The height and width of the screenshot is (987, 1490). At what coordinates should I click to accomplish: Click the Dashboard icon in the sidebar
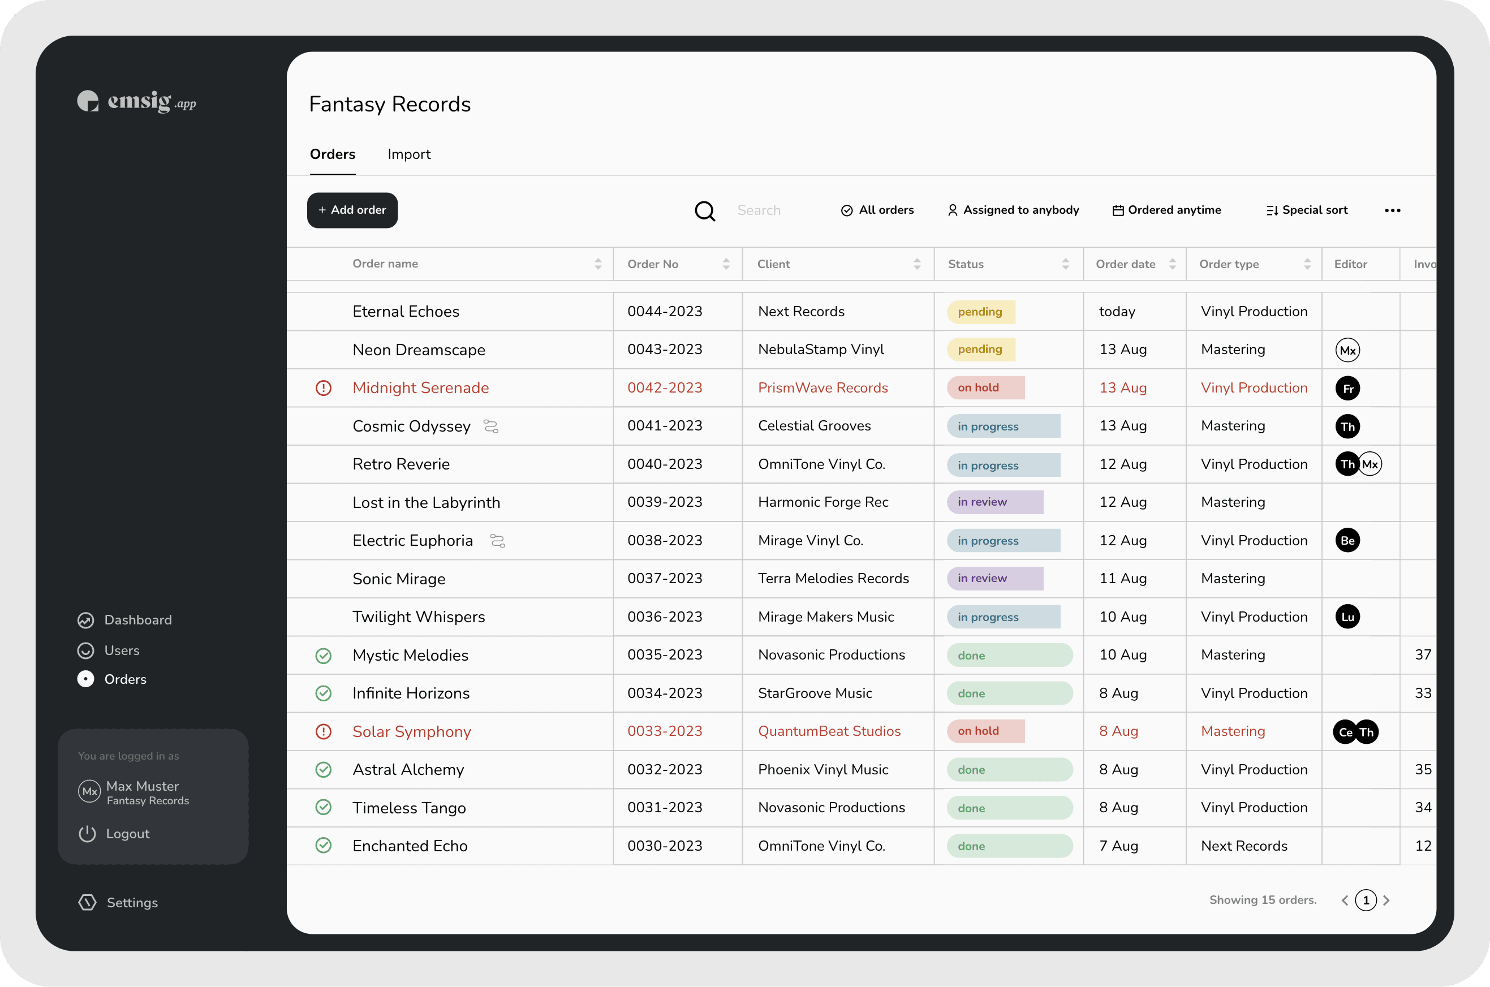tap(85, 620)
